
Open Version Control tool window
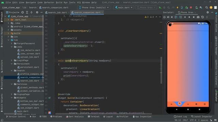[x=16, y=117]
